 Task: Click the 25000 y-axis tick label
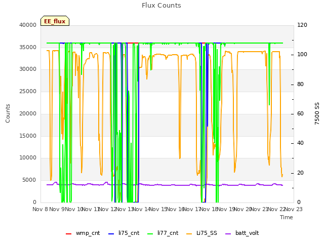tap(28, 91)
